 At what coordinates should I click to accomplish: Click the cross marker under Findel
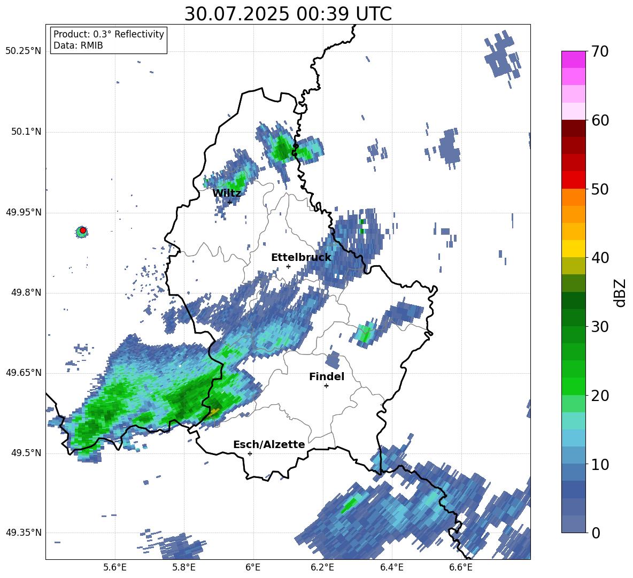coord(326,386)
